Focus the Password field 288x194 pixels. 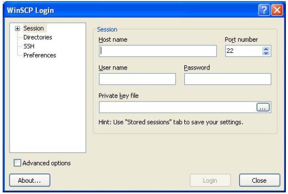tap(228, 79)
